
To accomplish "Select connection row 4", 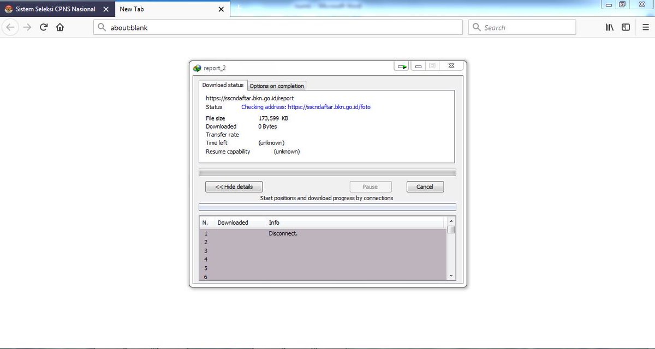I will click(323, 260).
